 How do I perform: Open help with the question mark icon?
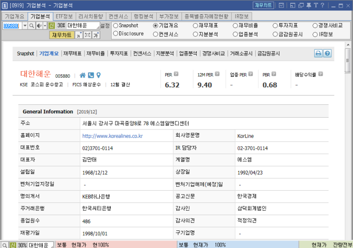click(323, 5)
